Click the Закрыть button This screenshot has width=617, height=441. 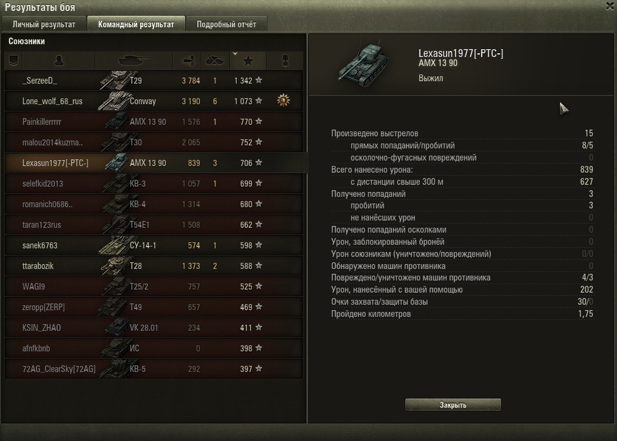(x=453, y=405)
